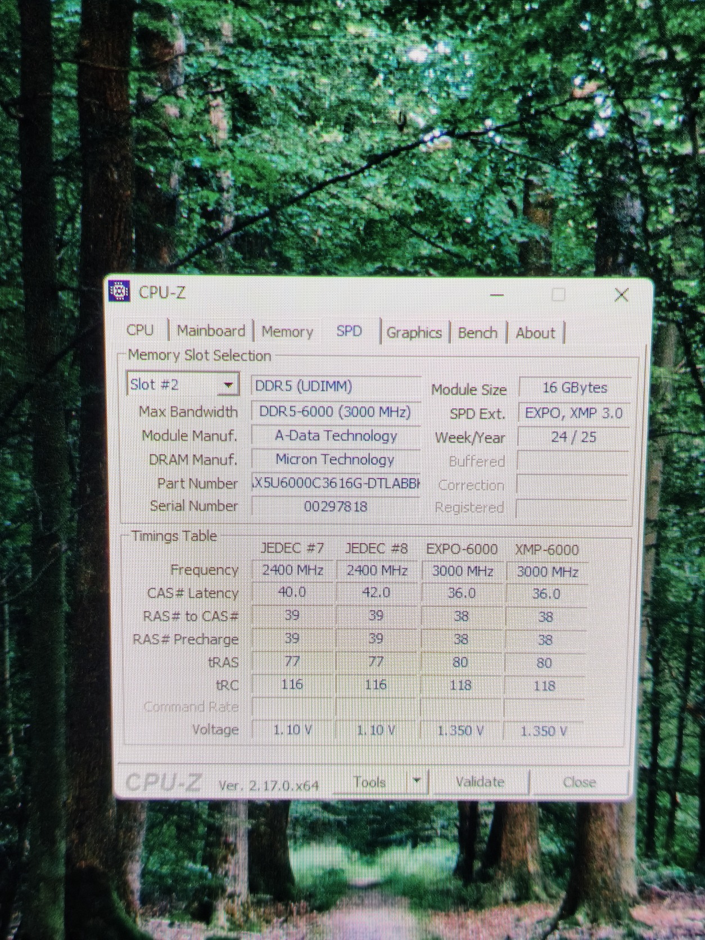Image resolution: width=705 pixels, height=940 pixels.
Task: Close CPU-Z with the X button
Action: tap(621, 295)
